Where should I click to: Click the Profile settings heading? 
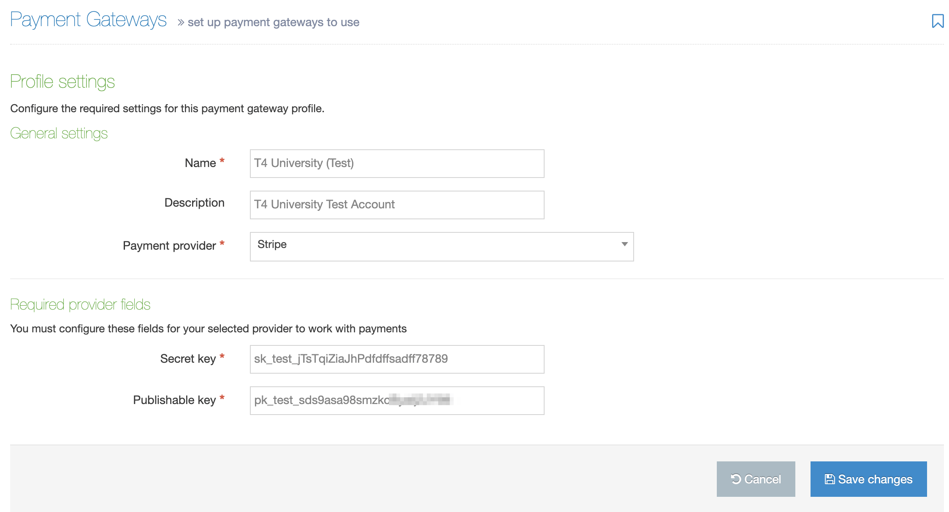[62, 82]
